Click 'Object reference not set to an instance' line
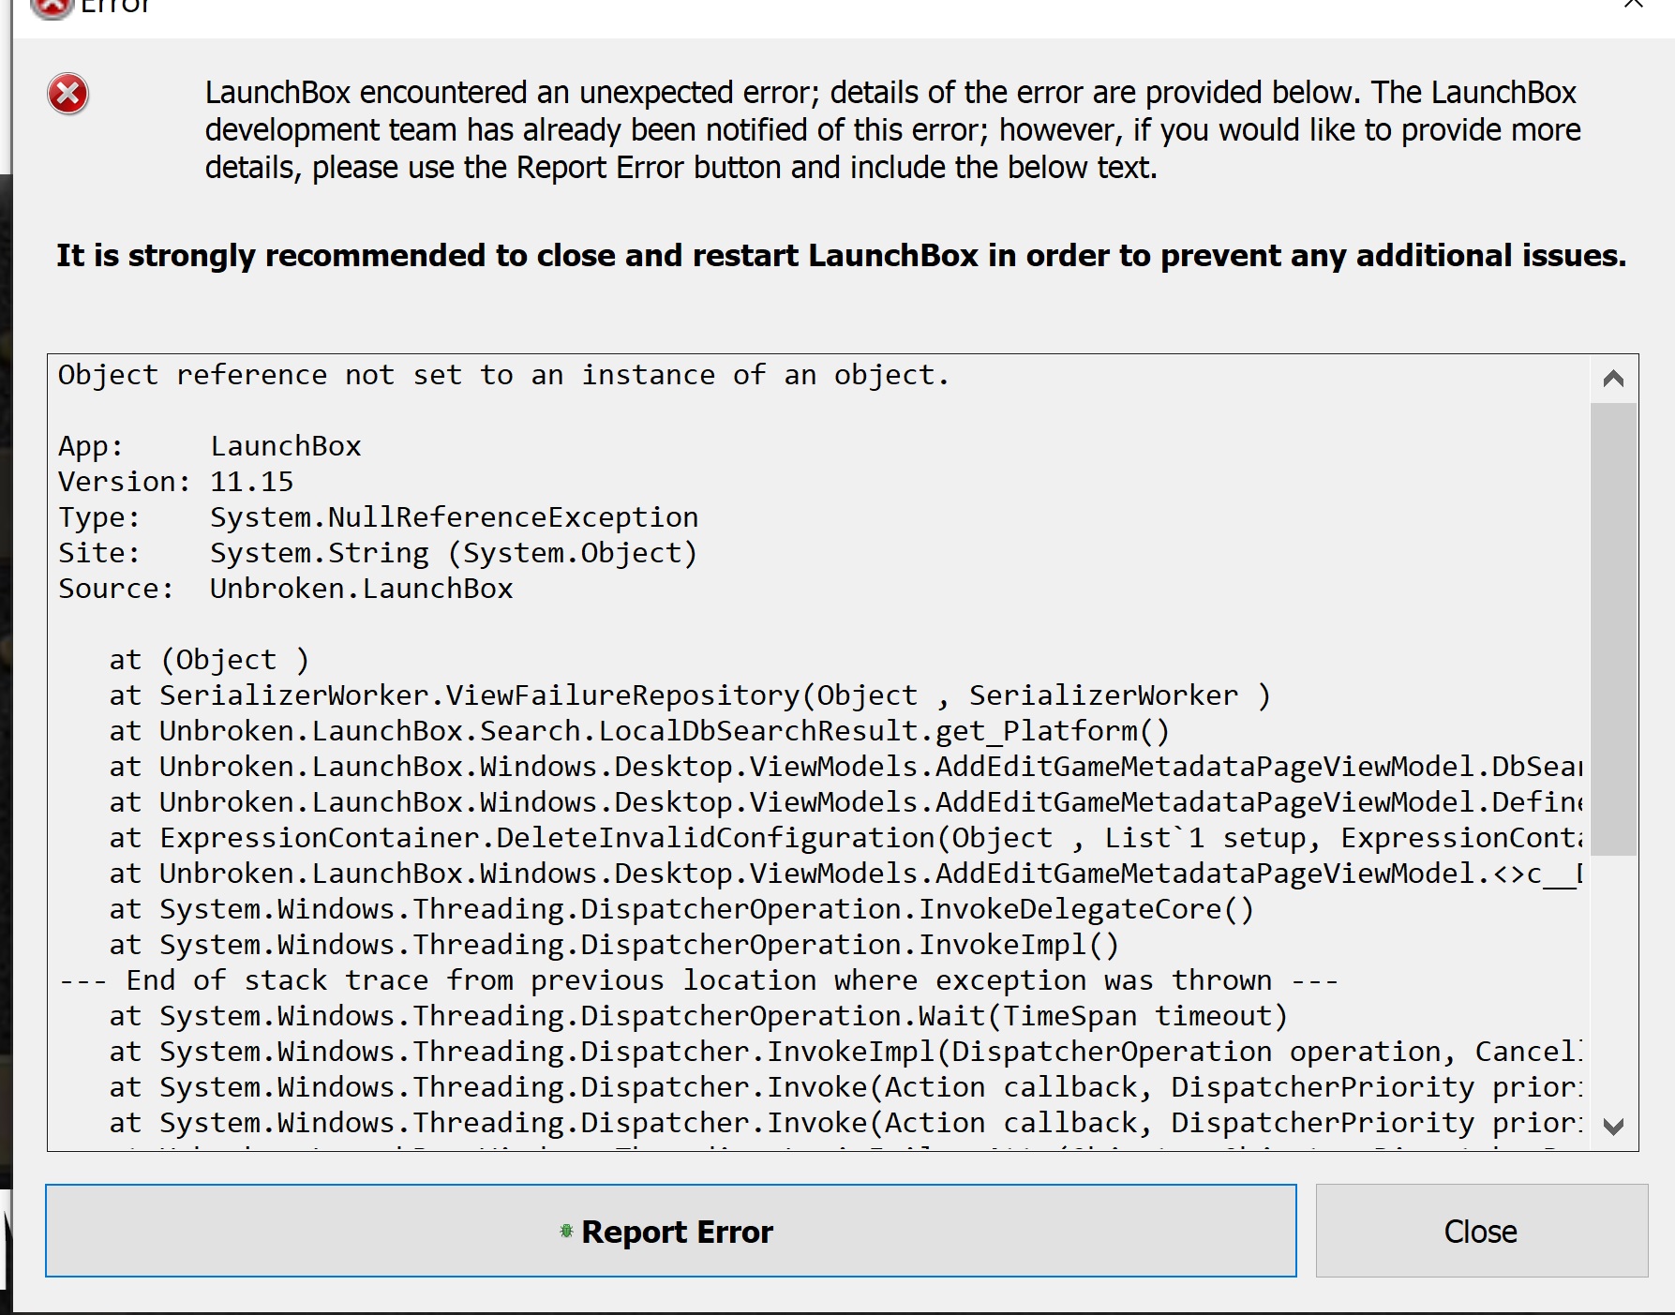Screen dimensions: 1675x1315 (503, 375)
